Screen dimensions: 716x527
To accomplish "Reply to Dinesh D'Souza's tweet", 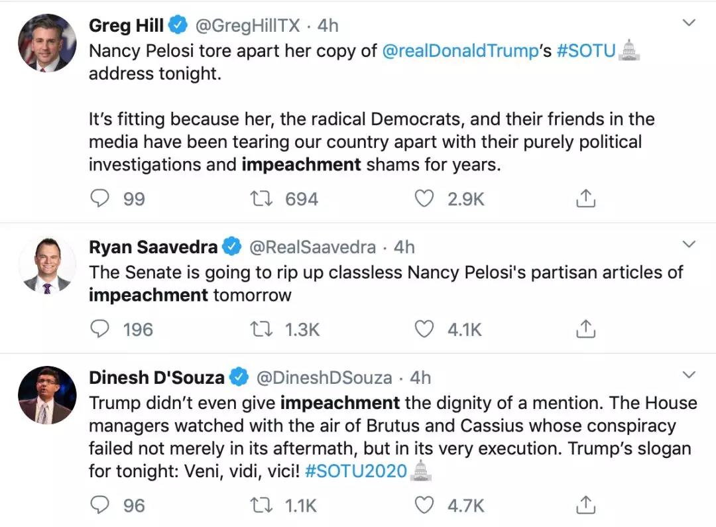I will point(99,505).
